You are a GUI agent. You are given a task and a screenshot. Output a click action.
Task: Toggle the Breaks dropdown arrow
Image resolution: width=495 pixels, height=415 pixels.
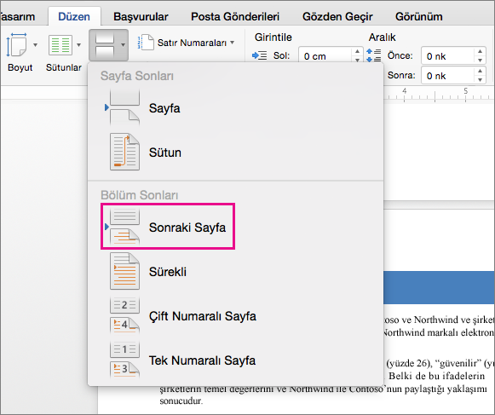tap(124, 45)
